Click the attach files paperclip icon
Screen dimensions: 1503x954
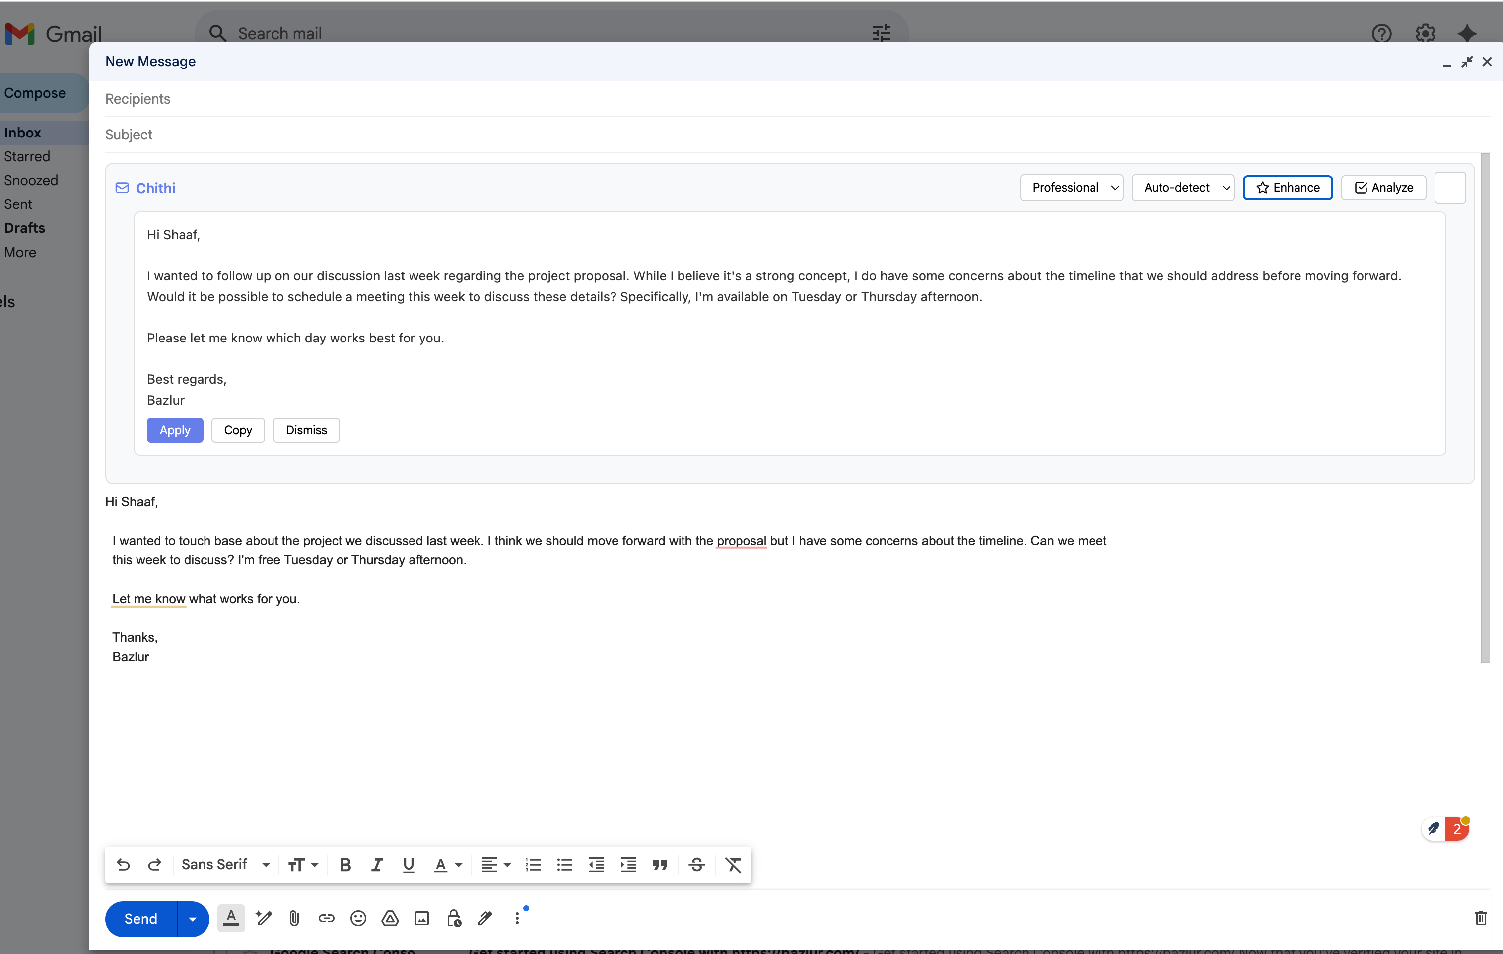[x=294, y=918]
